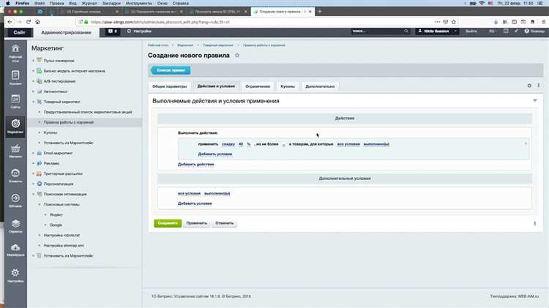Image resolution: width=549 pixels, height=308 pixels.
Task: Collapse the Выполняемые действия section arrow
Action: pos(535,100)
